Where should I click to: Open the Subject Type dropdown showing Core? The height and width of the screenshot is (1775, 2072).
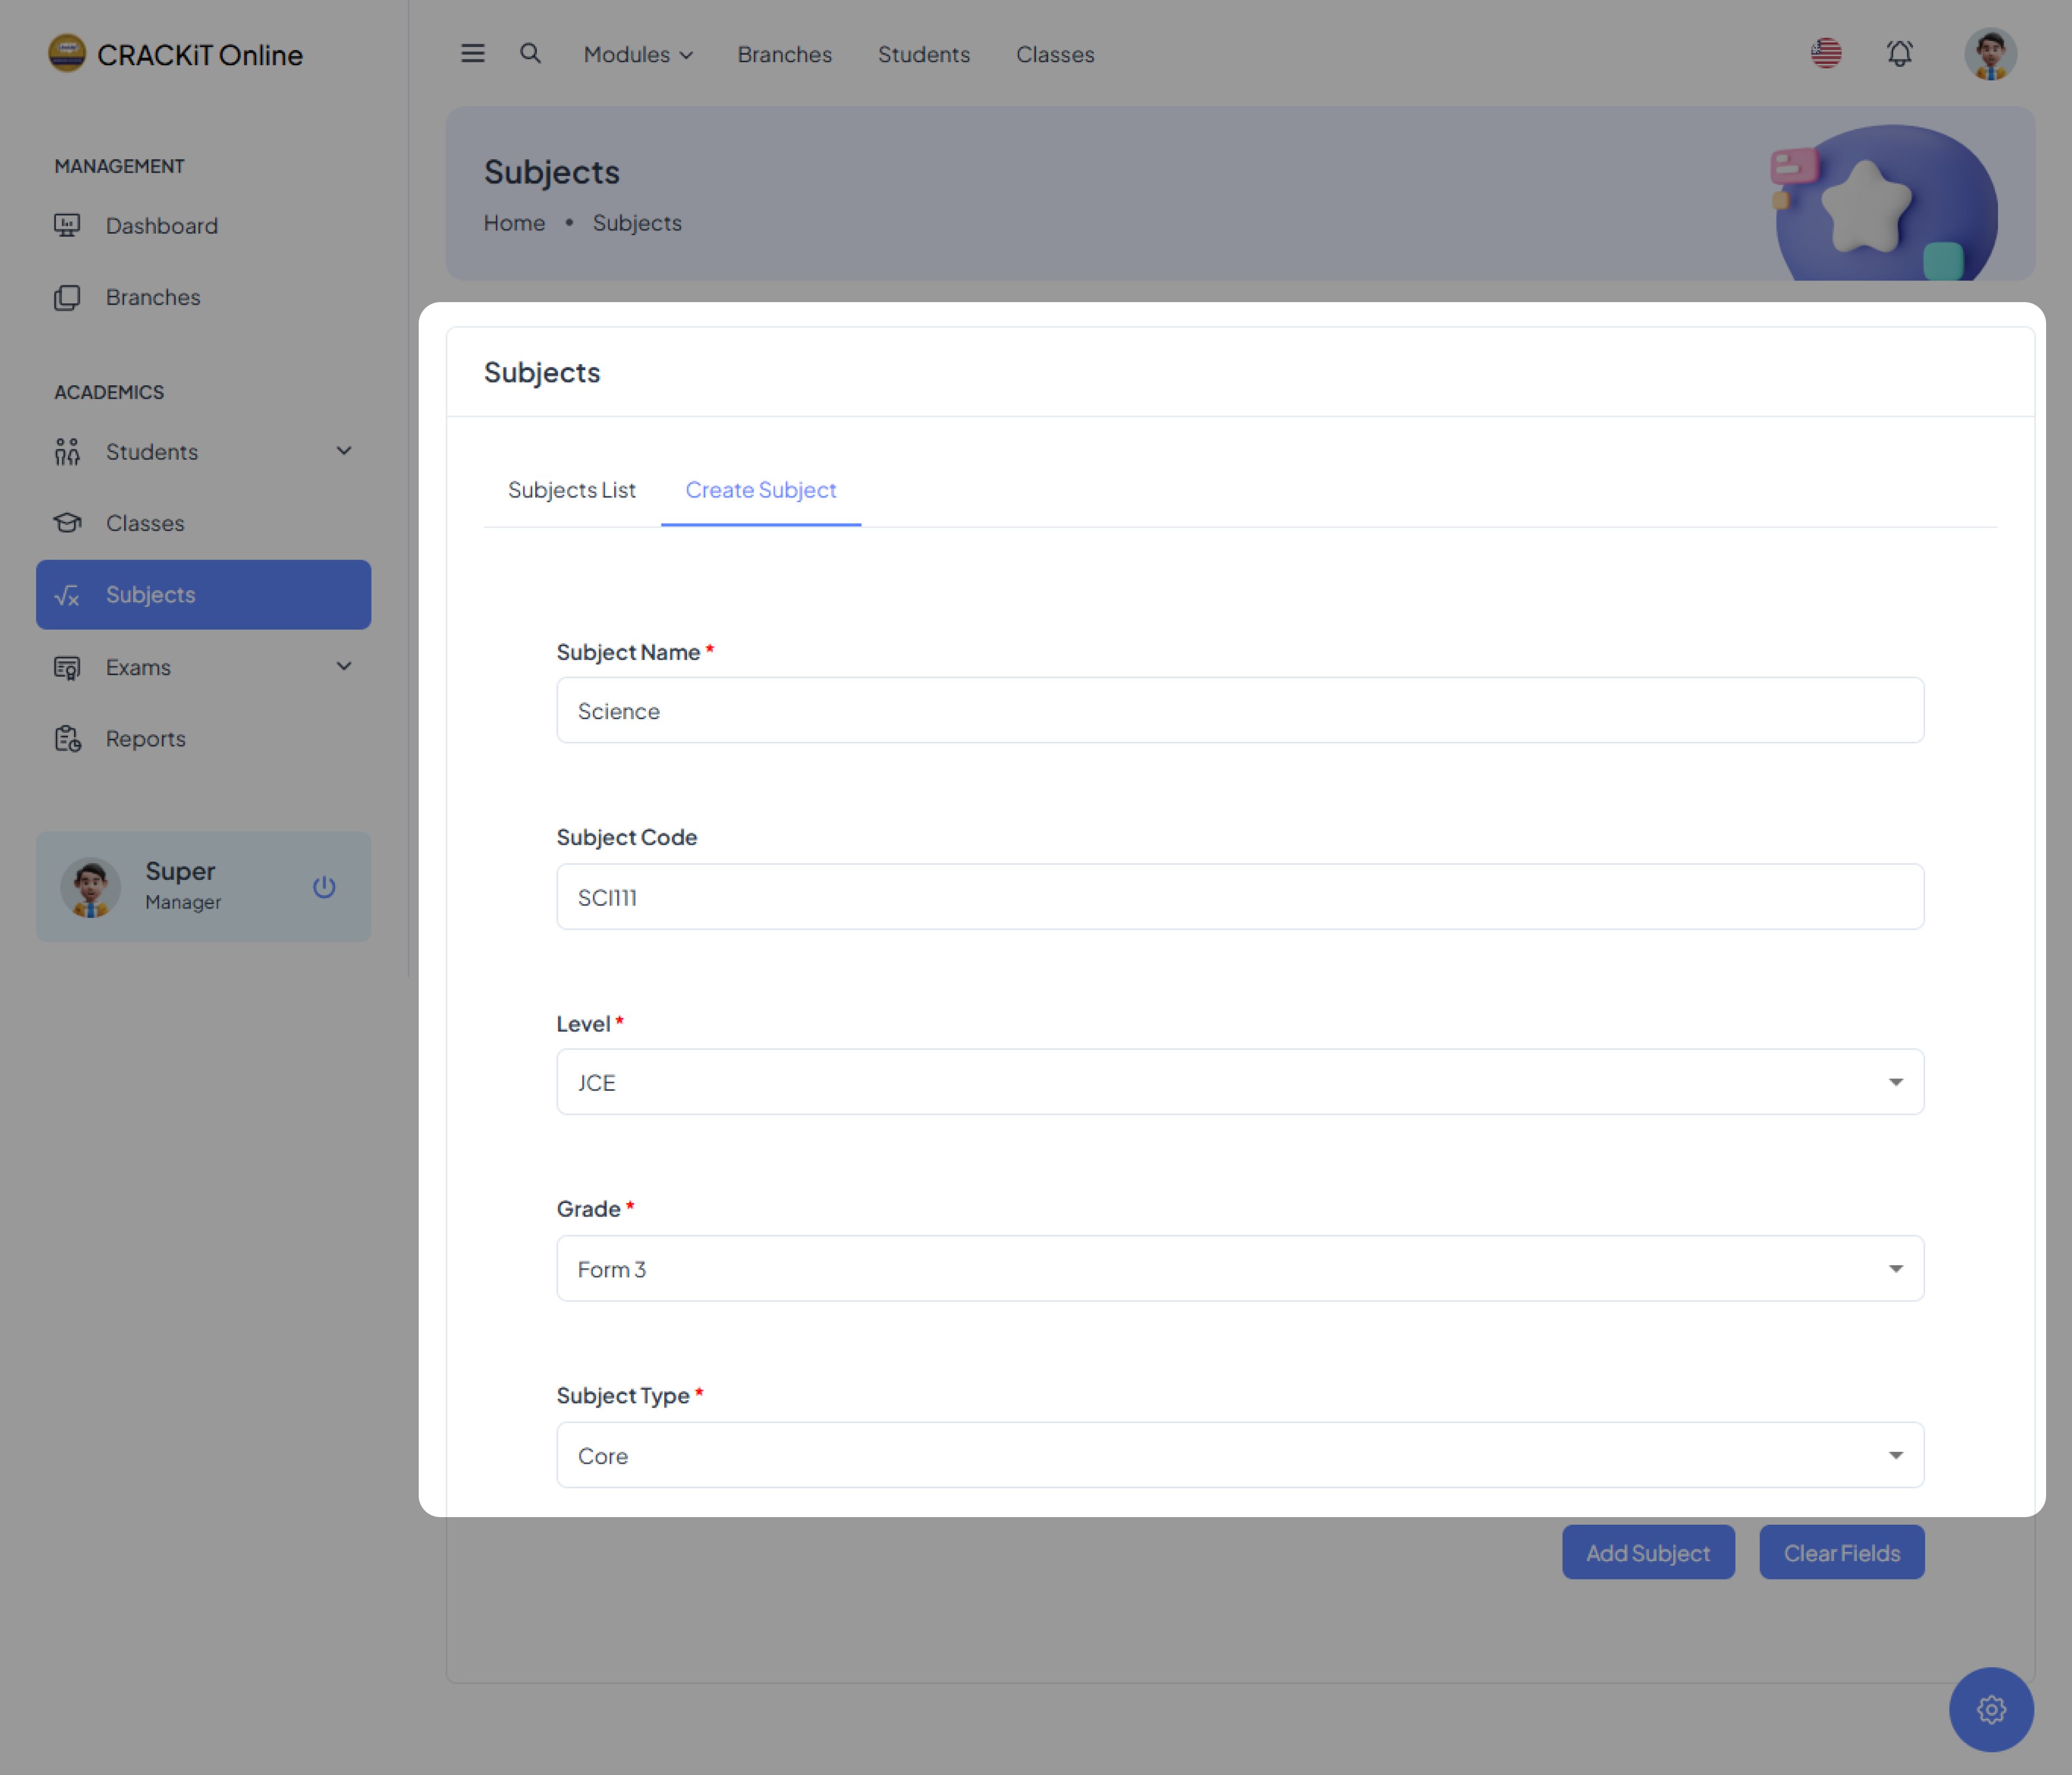point(1239,1455)
